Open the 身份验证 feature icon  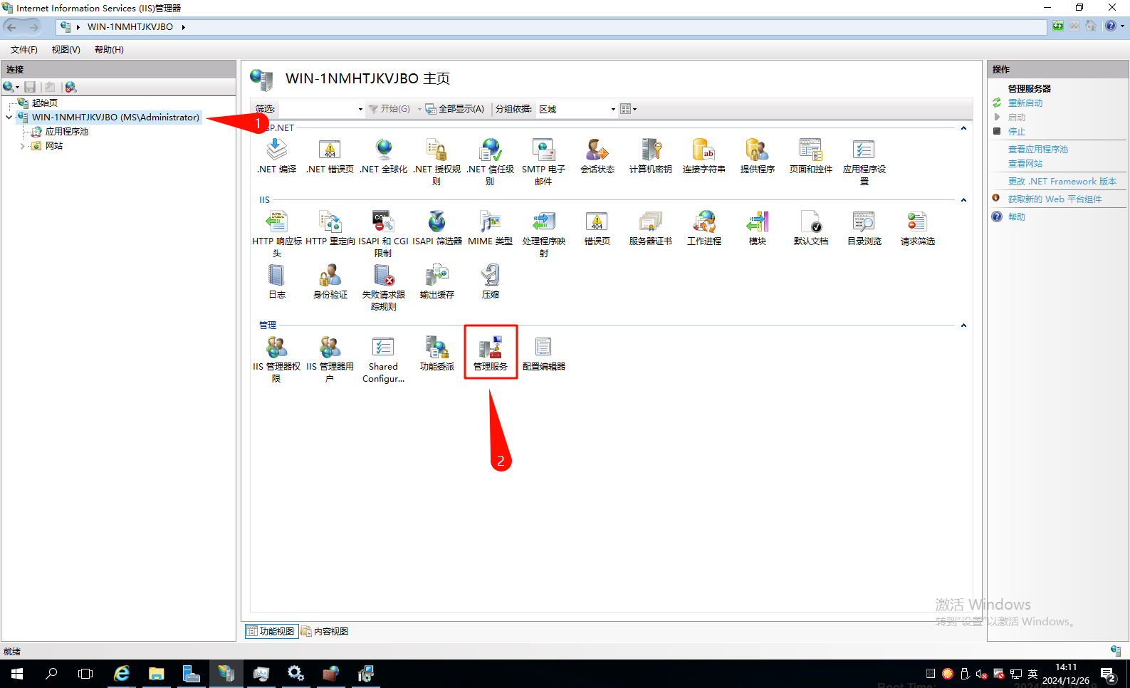330,281
